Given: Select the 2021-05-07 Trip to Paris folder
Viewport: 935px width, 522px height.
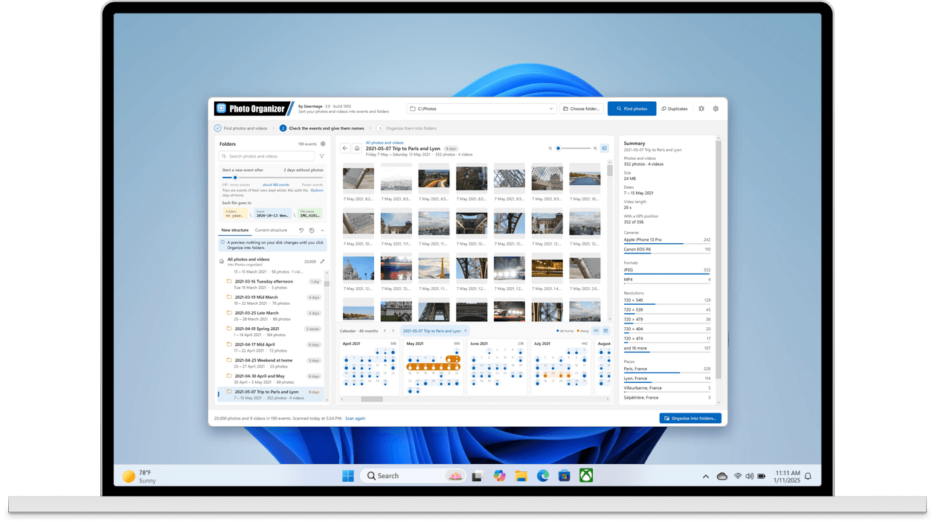Looking at the screenshot, I should [x=271, y=394].
